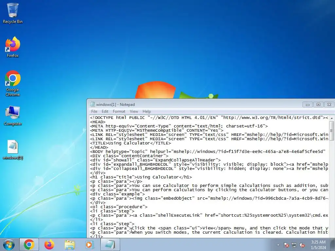Click the "<HEAD>" opening tag line
Screen dimensions: 335x251
pyautogui.click(x=97, y=122)
